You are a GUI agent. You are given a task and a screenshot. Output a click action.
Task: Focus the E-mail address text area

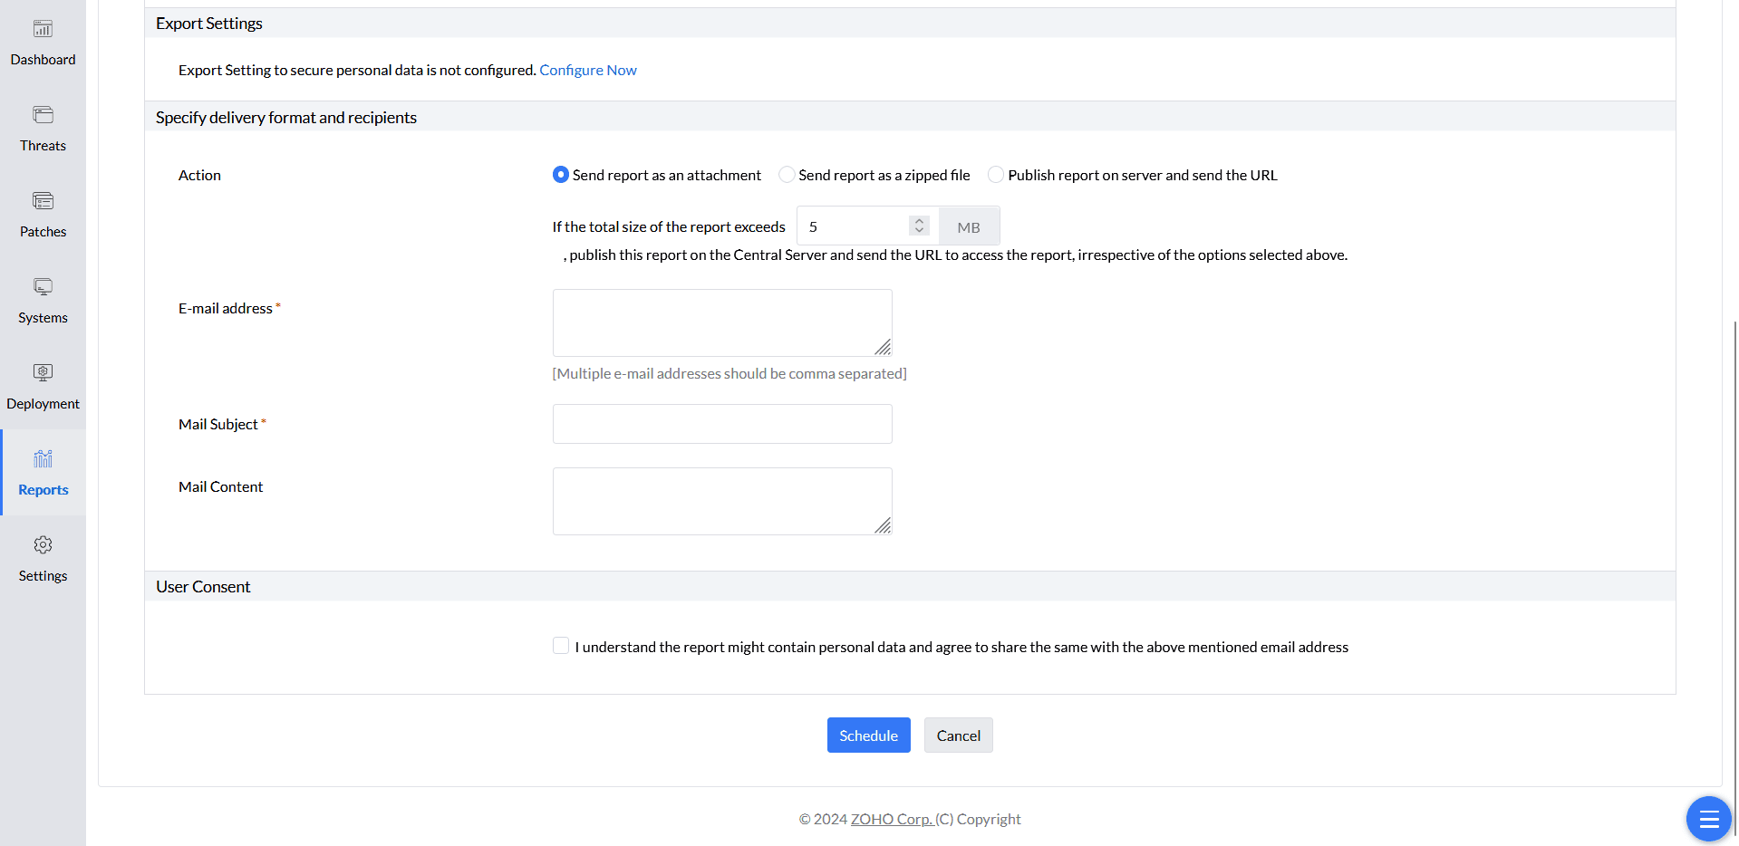point(721,322)
